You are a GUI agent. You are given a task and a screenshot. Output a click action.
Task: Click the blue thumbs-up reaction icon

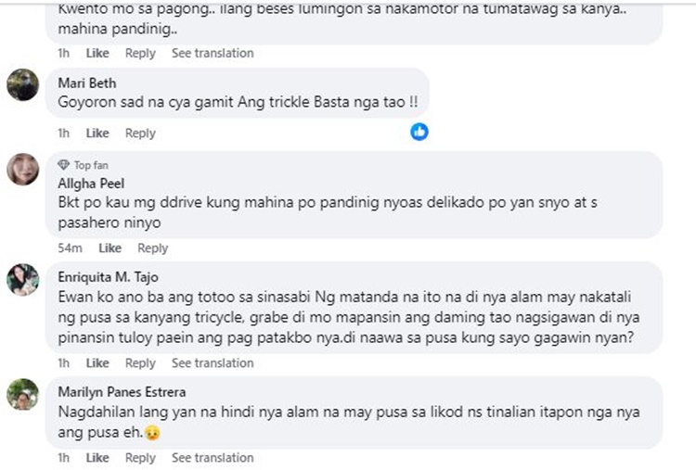click(x=419, y=132)
